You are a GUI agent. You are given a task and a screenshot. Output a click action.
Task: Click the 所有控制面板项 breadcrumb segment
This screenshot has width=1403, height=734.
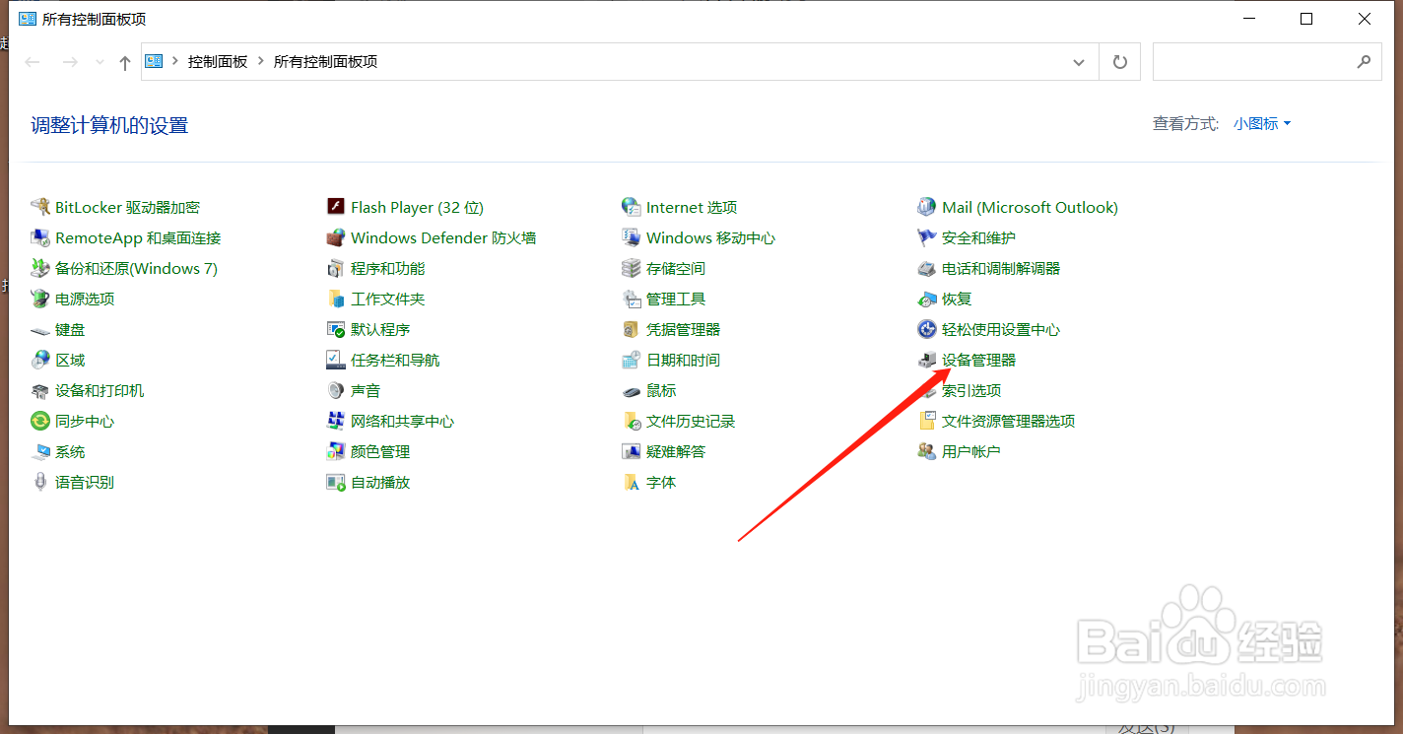[325, 61]
